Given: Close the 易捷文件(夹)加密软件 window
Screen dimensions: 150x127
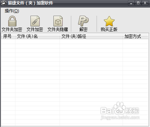Looking at the screenshot, I should [x=145, y=3].
